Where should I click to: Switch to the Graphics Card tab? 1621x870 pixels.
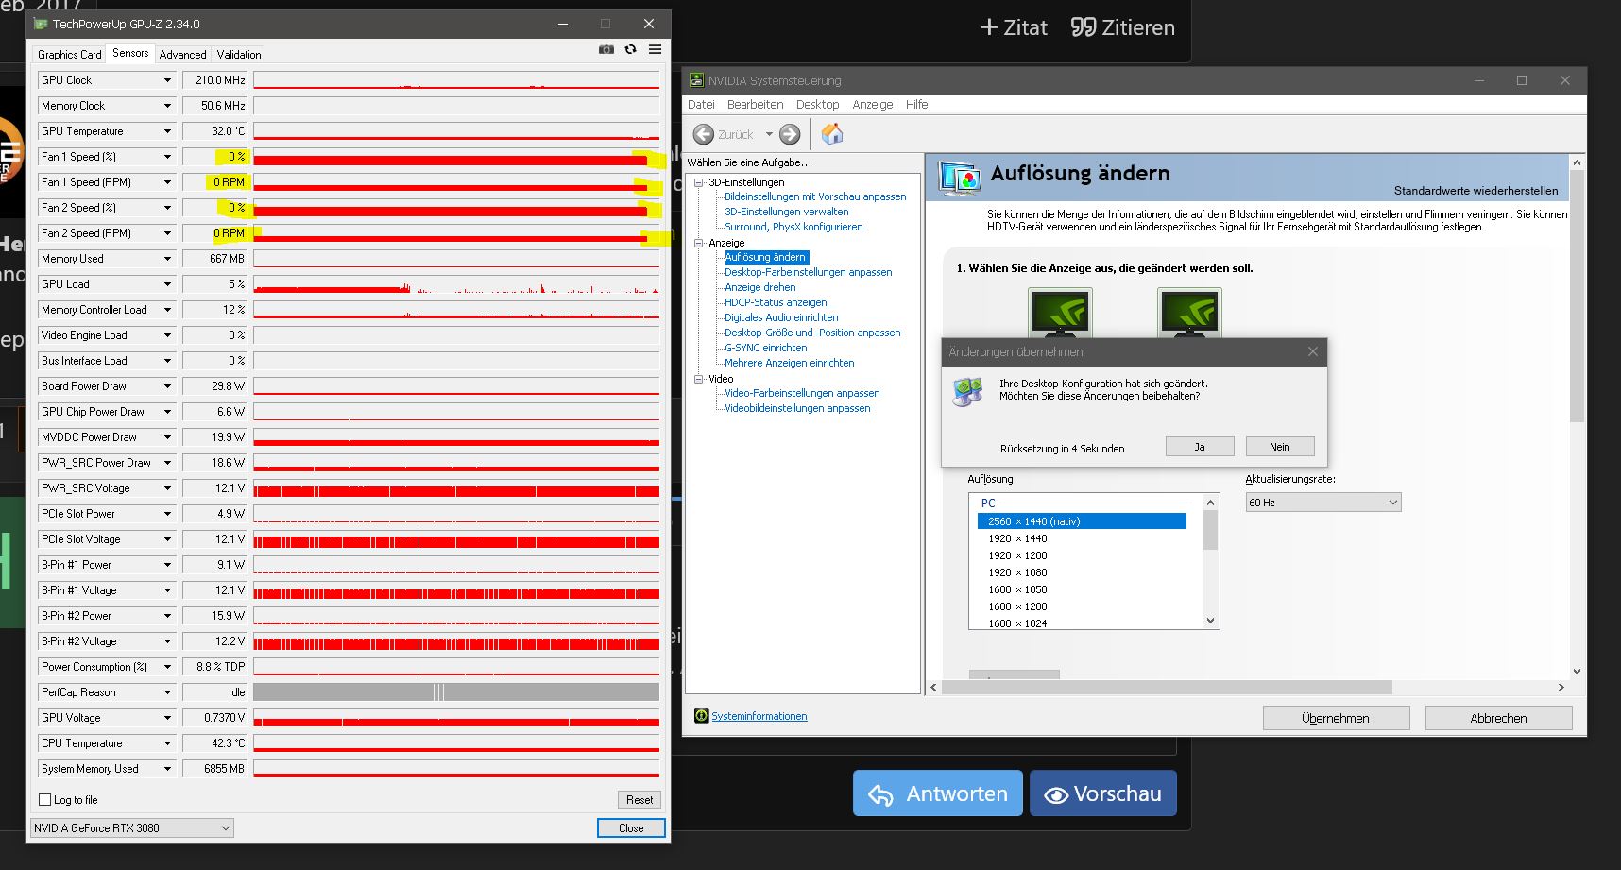pyautogui.click(x=69, y=55)
